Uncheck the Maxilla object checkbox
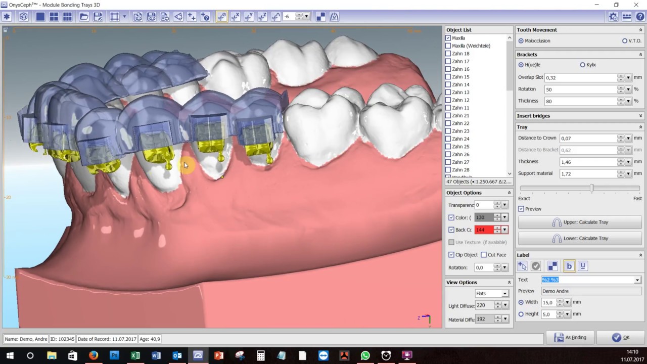The image size is (647, 364). pos(448,38)
